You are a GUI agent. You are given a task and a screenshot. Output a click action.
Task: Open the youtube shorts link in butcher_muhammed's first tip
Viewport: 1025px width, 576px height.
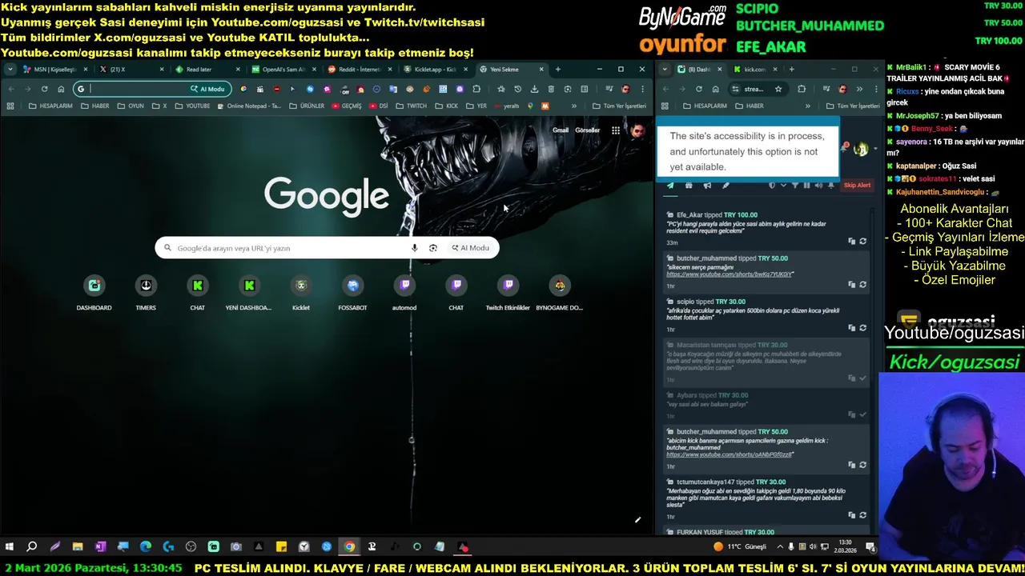[x=730, y=274]
